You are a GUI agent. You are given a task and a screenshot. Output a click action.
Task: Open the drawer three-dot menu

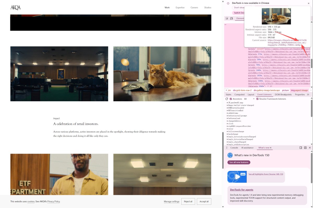pos(227,148)
